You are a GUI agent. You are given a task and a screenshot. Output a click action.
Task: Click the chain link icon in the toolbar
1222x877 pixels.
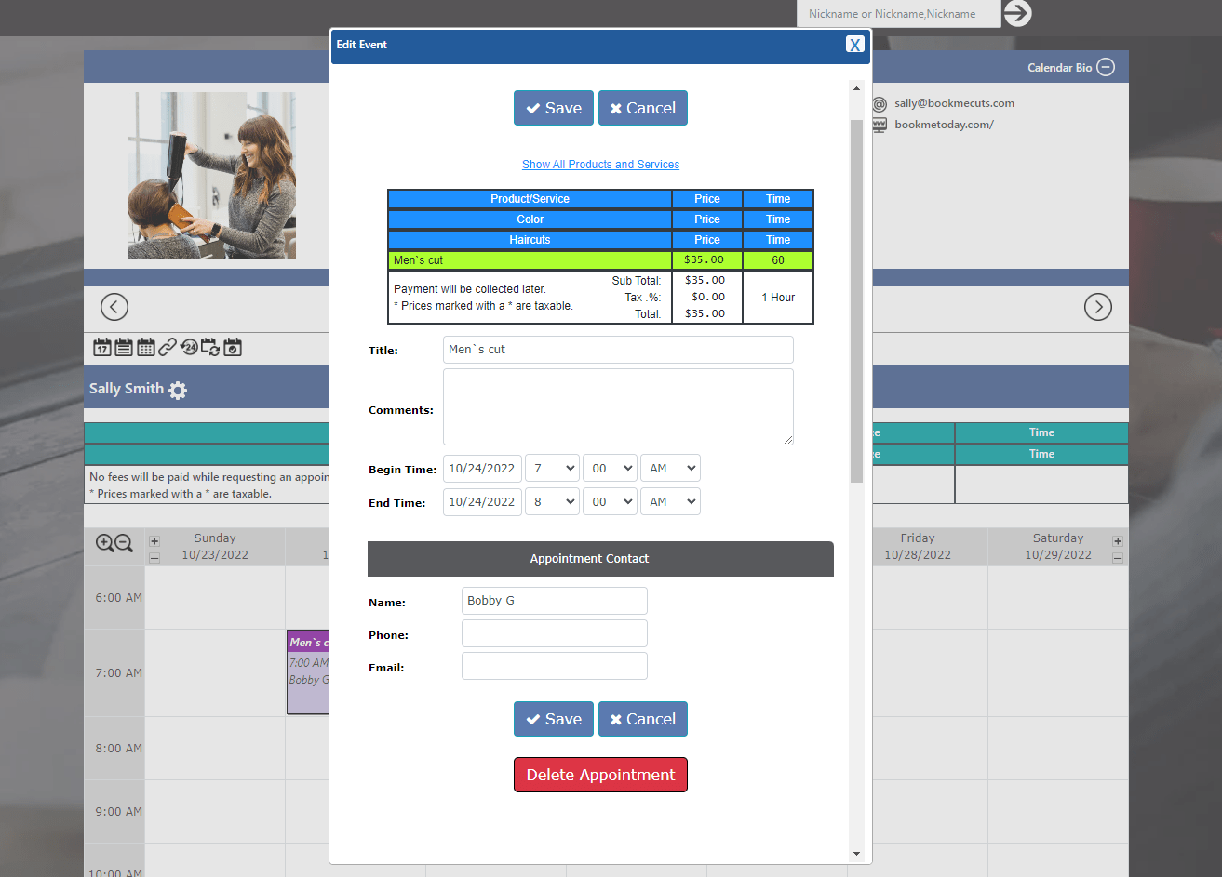(x=167, y=348)
